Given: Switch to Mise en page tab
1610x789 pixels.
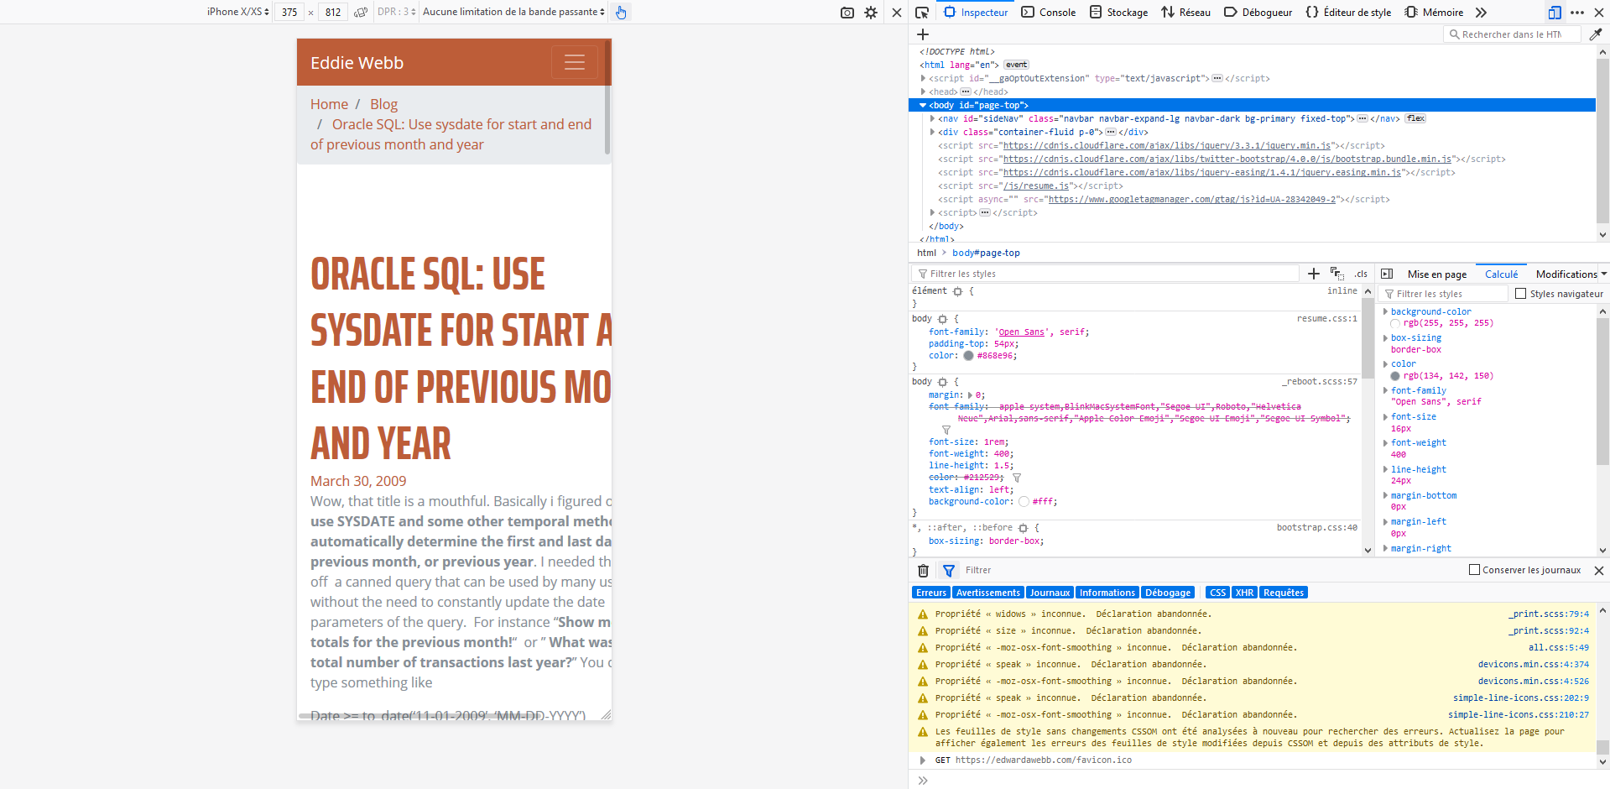Looking at the screenshot, I should point(1437,274).
